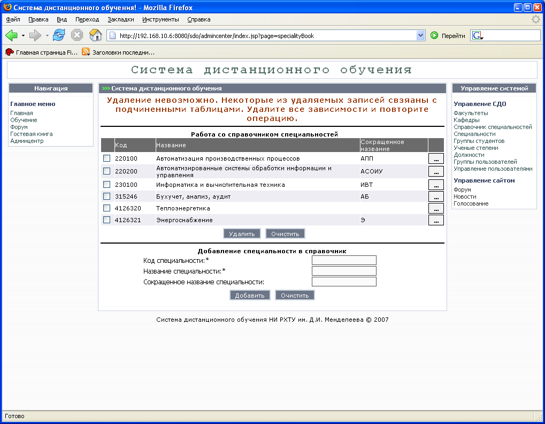Open the Файл menu
545x424 pixels.
(13, 19)
